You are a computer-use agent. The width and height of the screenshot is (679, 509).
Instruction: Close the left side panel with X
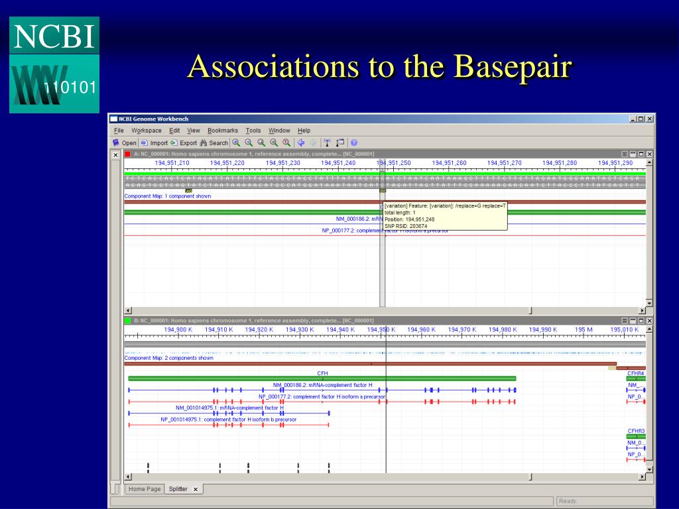pos(115,154)
